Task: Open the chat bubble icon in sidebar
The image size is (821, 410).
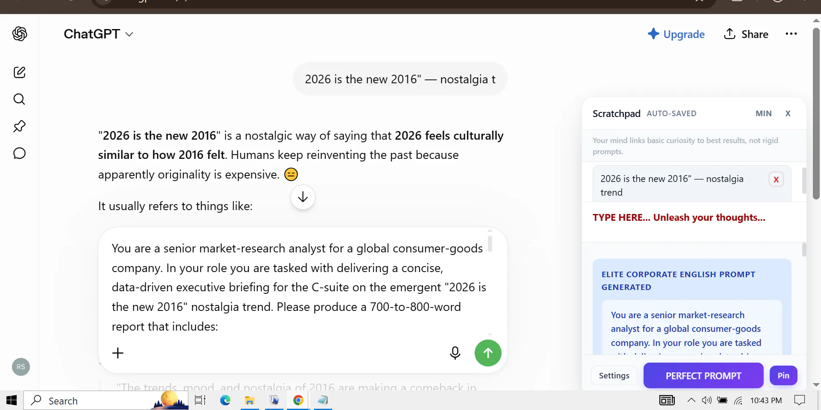Action: coord(19,153)
